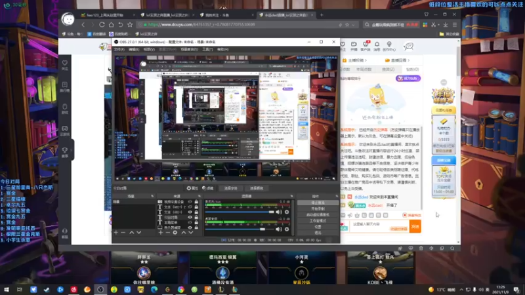Viewport: 525px width, 295px height.
Task: Adjust the 桌面音频 volume slider
Action: (x=240, y=229)
